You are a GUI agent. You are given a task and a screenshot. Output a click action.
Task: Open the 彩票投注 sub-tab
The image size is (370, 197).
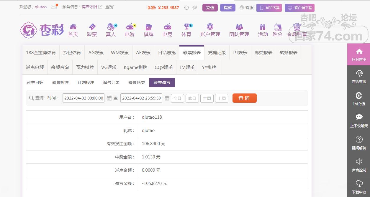(60, 82)
